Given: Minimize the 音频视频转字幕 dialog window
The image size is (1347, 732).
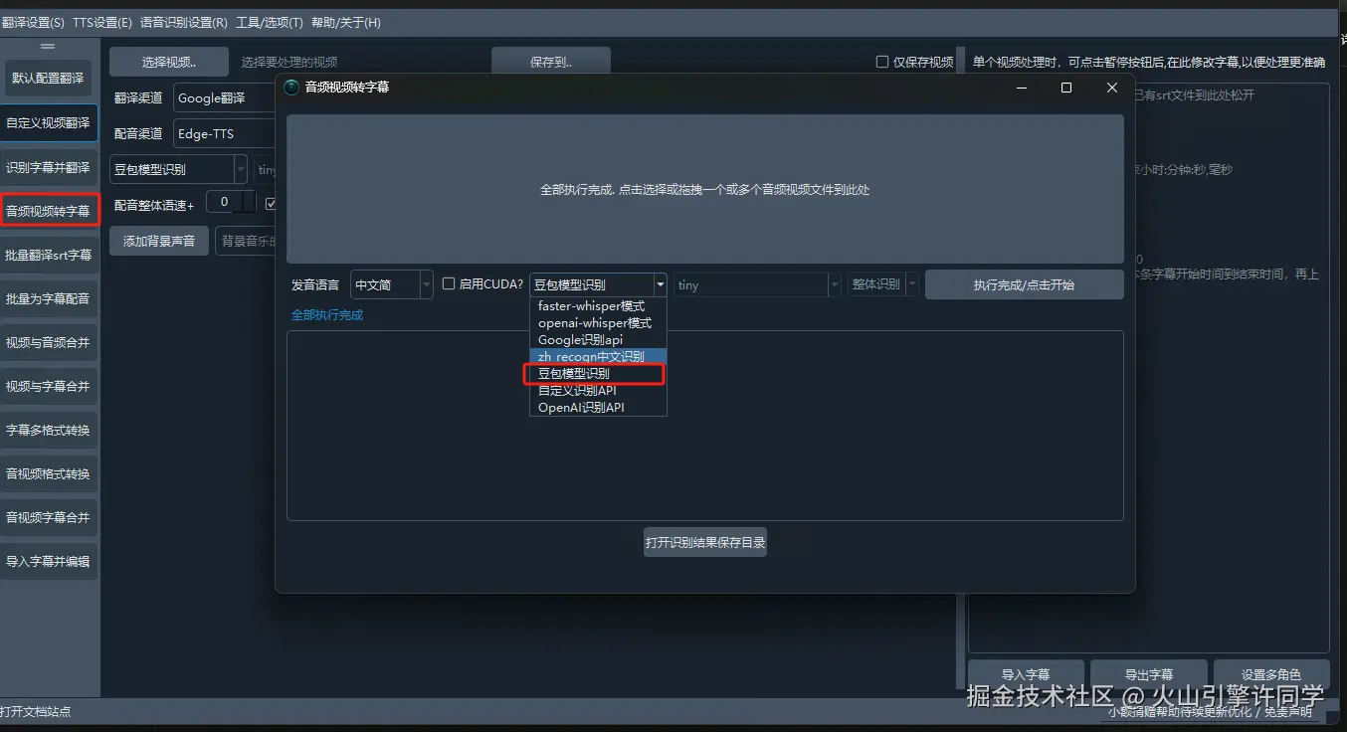Looking at the screenshot, I should 1022,88.
